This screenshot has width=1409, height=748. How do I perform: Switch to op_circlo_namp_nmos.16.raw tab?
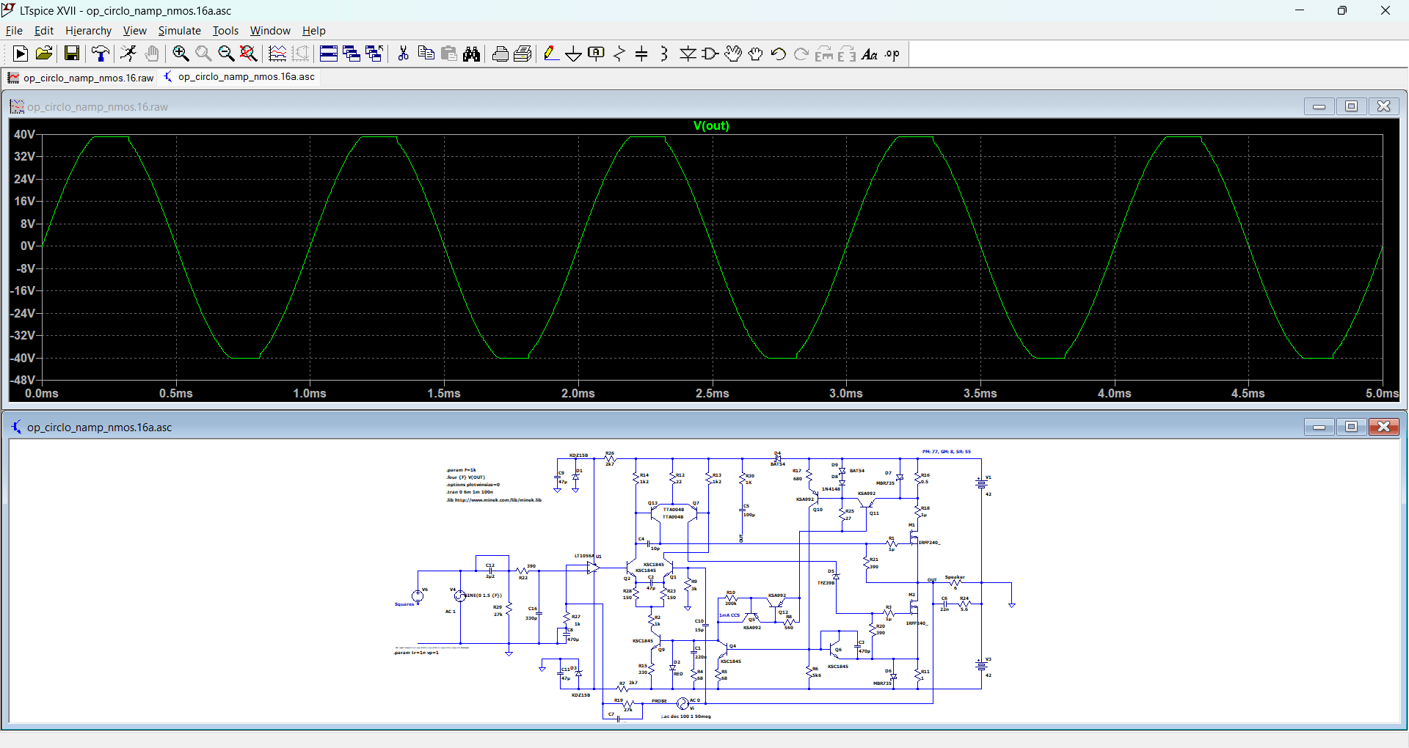tap(81, 77)
